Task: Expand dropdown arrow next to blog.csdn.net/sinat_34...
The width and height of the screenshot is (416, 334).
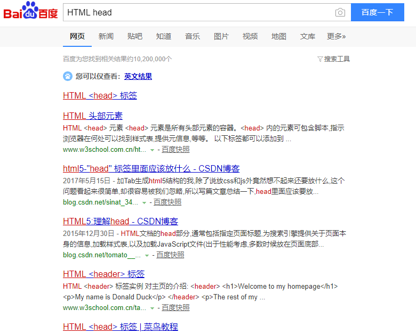Action: [144, 203]
